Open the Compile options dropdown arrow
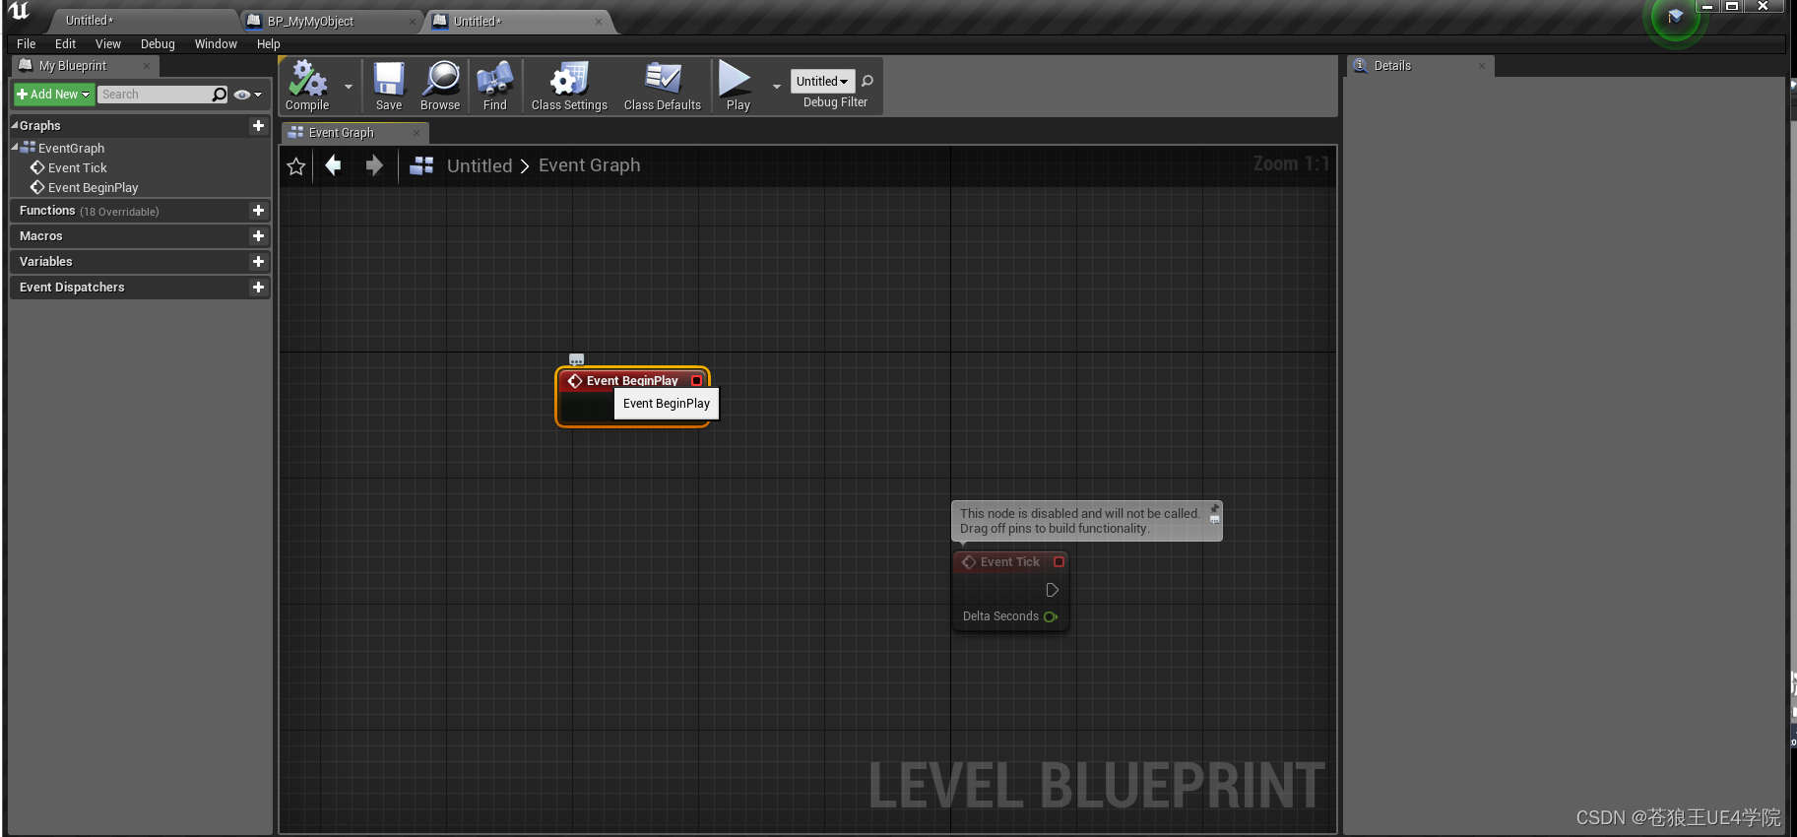 349,87
